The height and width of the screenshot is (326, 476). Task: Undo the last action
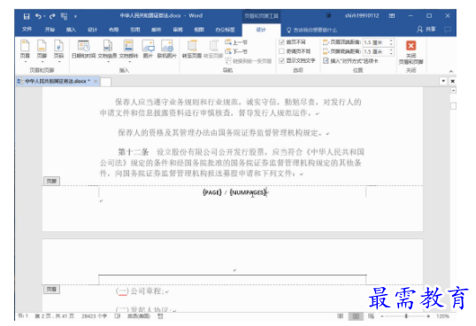[x=38, y=16]
